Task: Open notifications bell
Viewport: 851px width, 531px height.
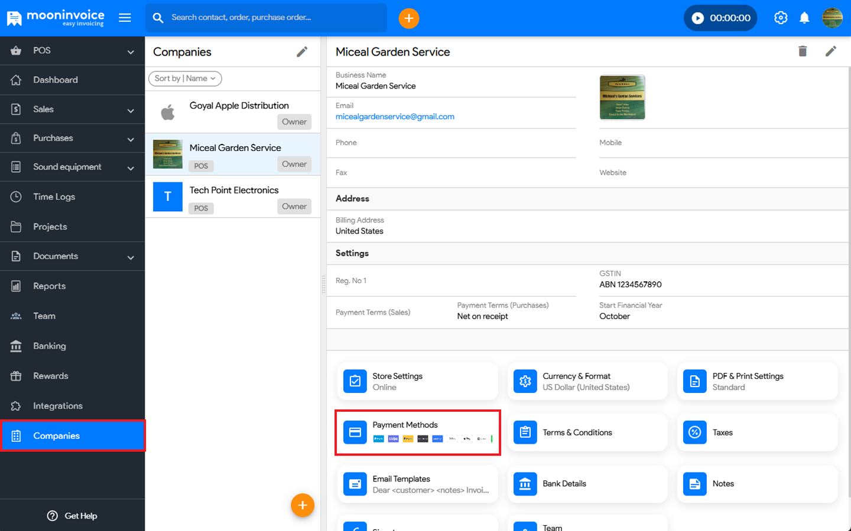Action: (x=804, y=18)
